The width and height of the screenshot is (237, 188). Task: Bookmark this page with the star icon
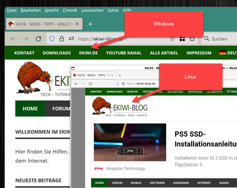[x=192, y=39]
